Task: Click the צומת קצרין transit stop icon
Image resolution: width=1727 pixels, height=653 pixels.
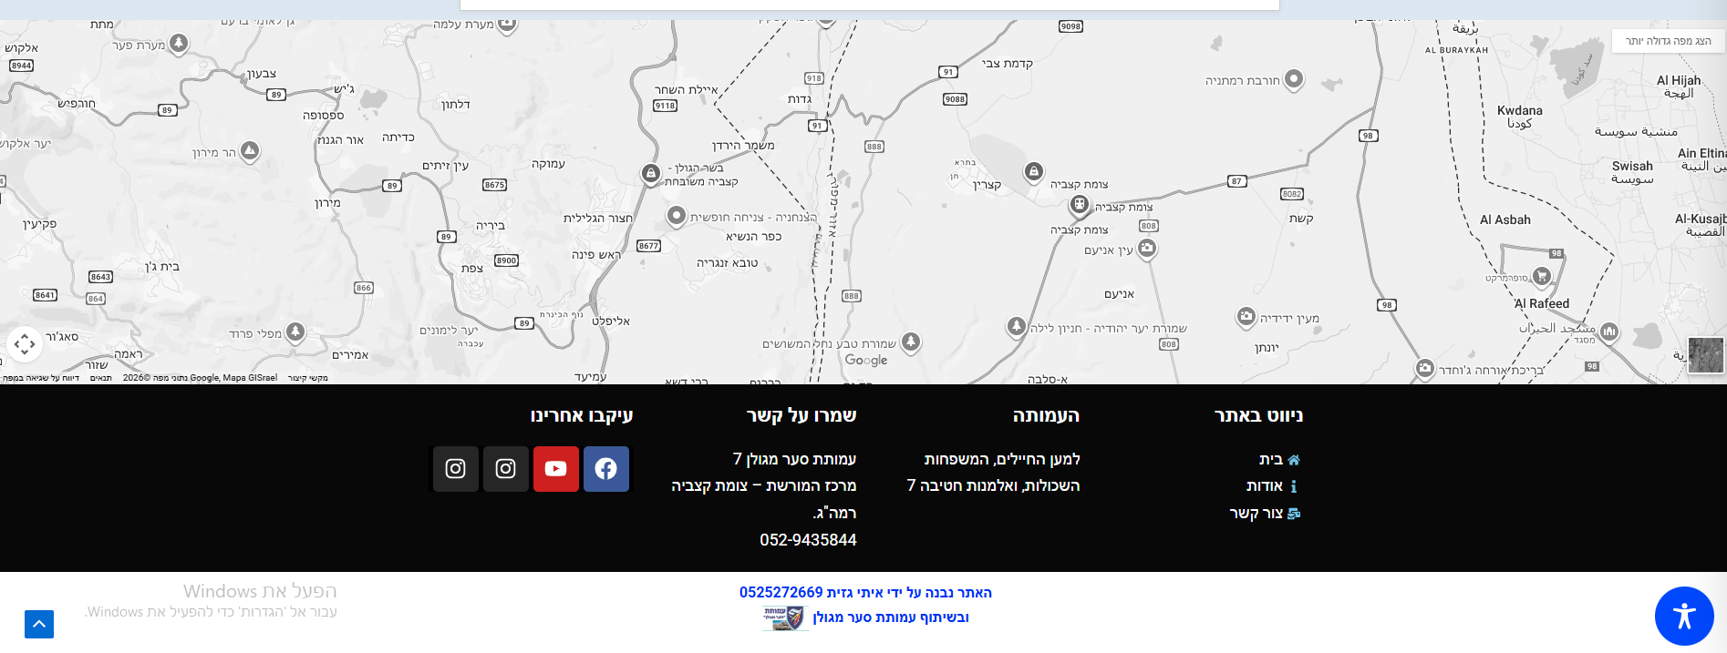Action: point(1080,205)
